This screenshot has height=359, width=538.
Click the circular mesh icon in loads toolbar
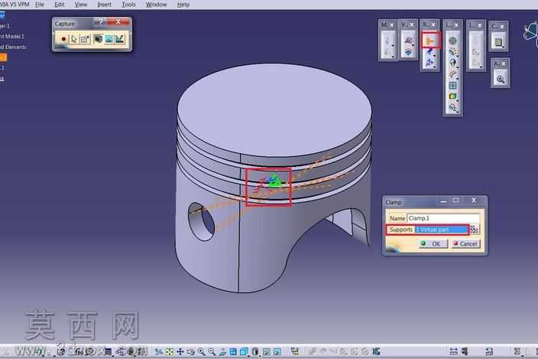(452, 41)
